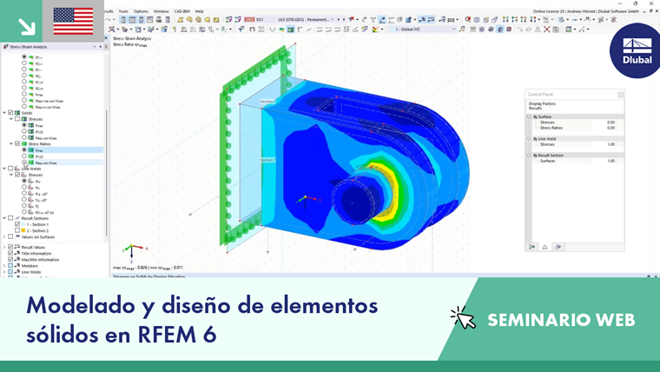
Task: Open the Options menu
Action: (x=141, y=11)
